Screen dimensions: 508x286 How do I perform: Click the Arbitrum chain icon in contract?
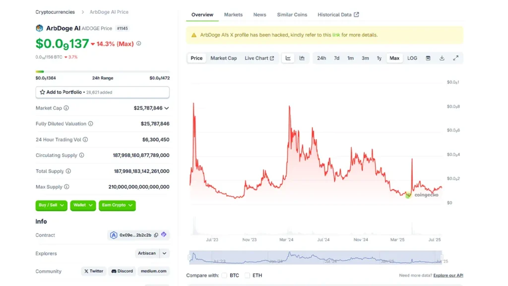coord(114,235)
